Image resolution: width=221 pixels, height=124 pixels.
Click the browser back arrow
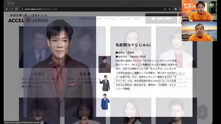click(x=7, y=9)
